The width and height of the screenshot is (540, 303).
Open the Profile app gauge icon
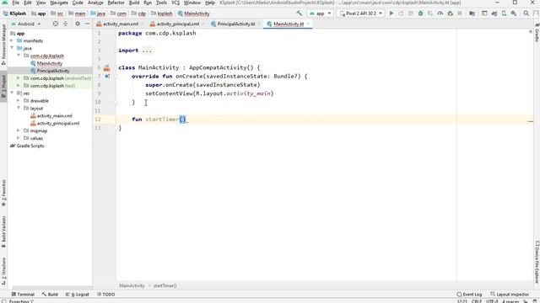[440, 13]
